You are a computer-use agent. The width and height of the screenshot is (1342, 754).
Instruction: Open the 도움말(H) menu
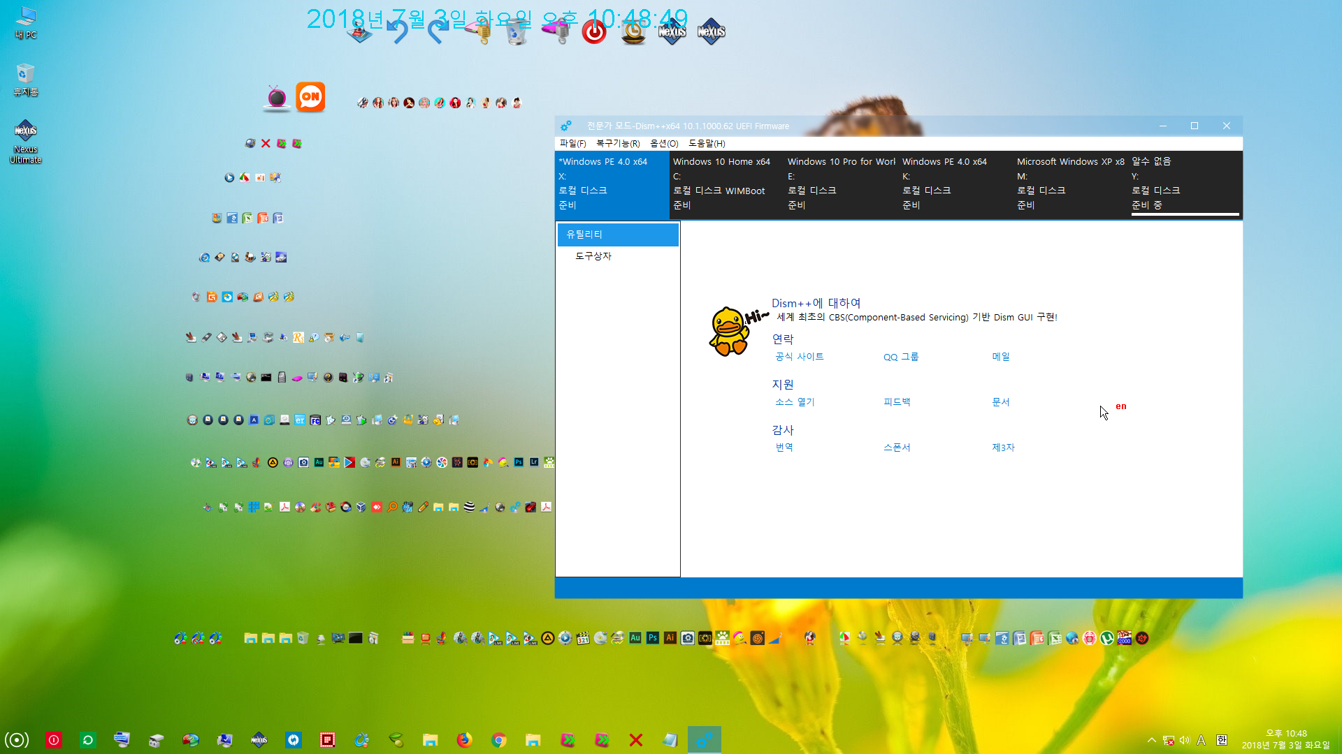[707, 143]
